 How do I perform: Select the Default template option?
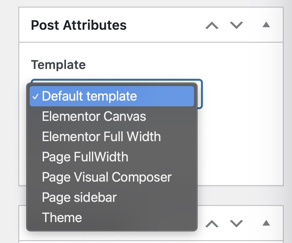click(x=89, y=96)
